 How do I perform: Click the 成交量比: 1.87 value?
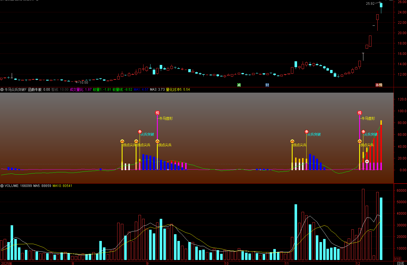81,90
